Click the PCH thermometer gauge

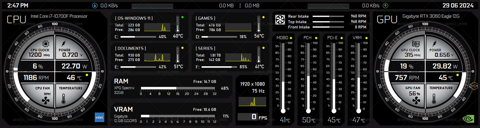[308, 78]
